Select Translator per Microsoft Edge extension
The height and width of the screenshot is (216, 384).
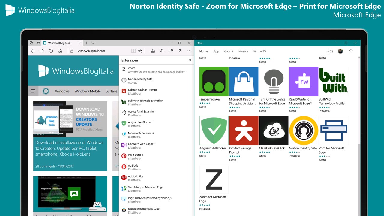pyautogui.click(x=156, y=189)
